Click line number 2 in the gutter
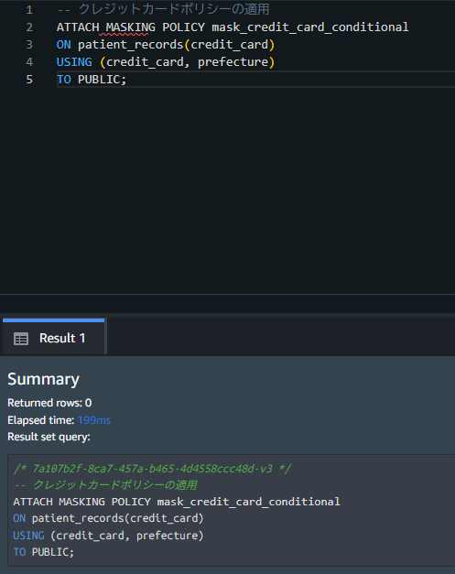This screenshot has width=455, height=574. click(x=29, y=27)
